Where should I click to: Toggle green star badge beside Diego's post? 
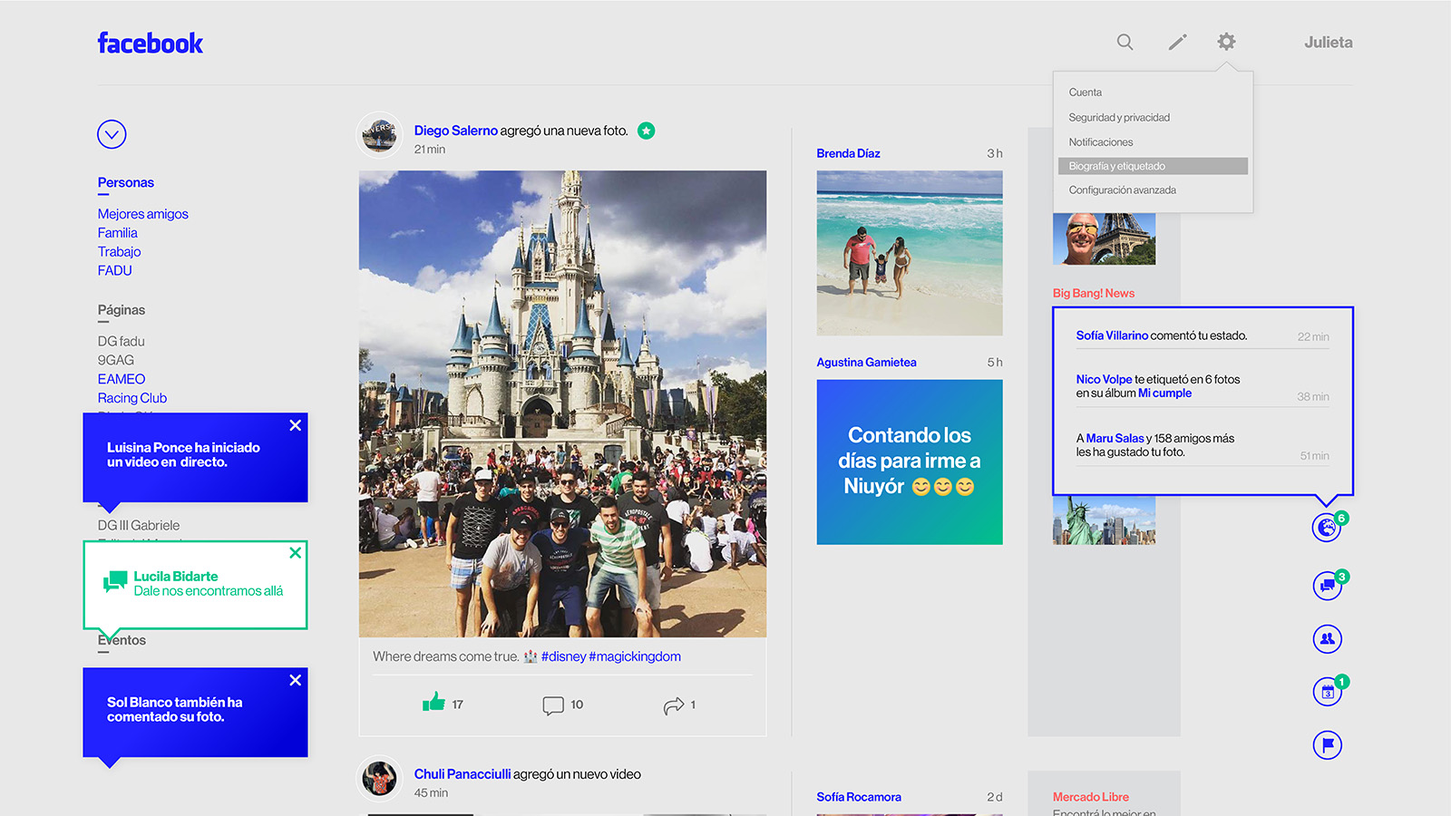[646, 131]
